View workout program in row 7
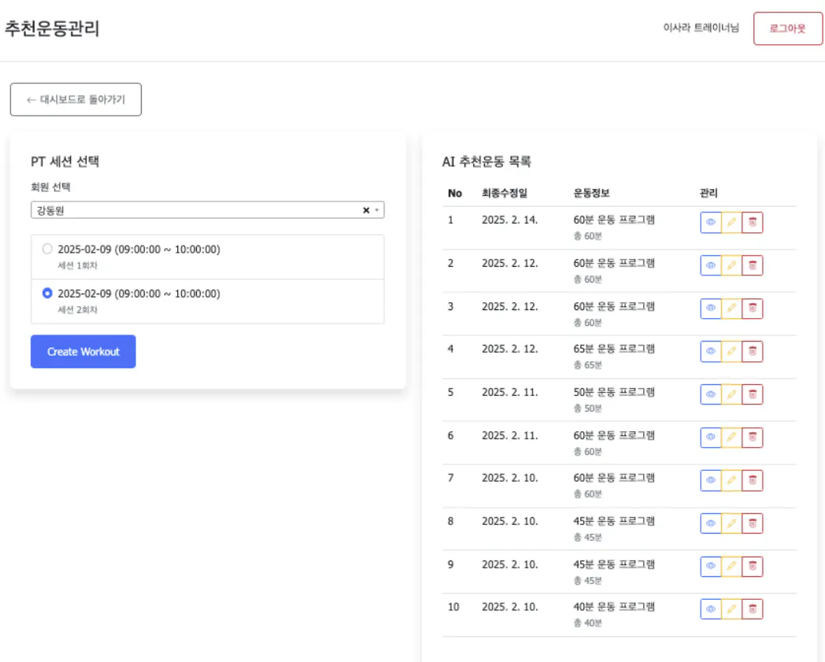Screen dimensions: 825x662 710,480
